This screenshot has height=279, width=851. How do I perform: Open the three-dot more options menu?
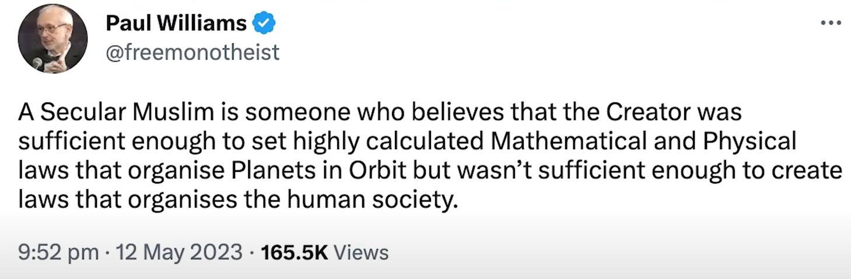tap(831, 23)
